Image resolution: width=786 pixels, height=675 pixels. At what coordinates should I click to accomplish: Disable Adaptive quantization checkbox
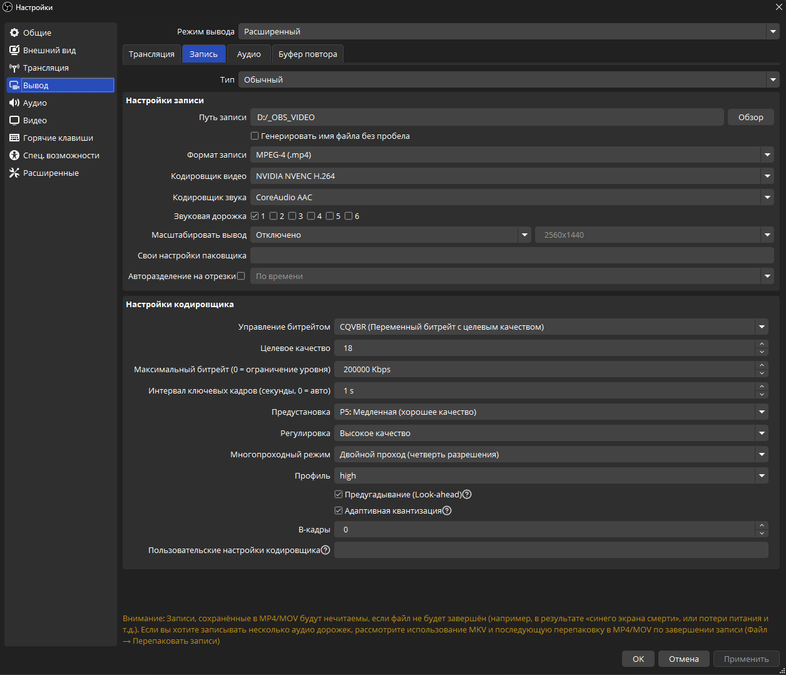(339, 510)
